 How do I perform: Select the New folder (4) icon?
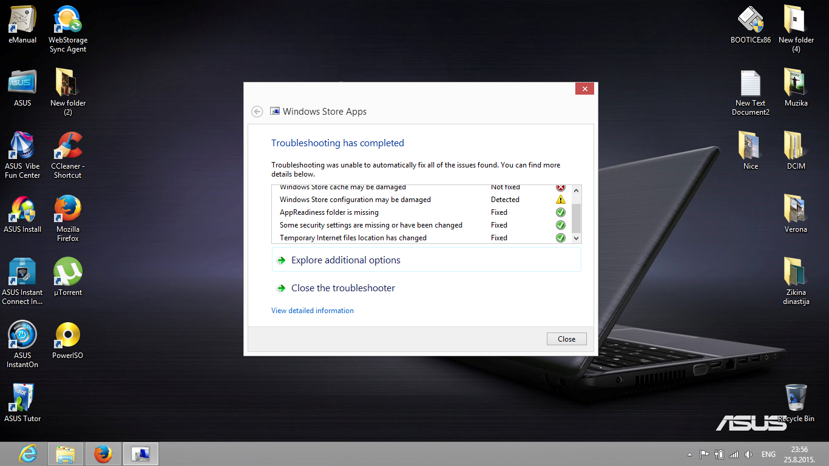click(x=796, y=29)
